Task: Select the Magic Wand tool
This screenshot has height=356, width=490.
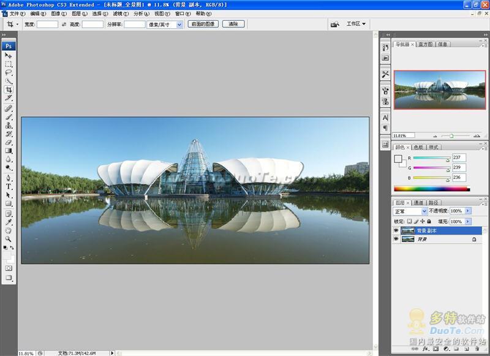Action: [9, 81]
